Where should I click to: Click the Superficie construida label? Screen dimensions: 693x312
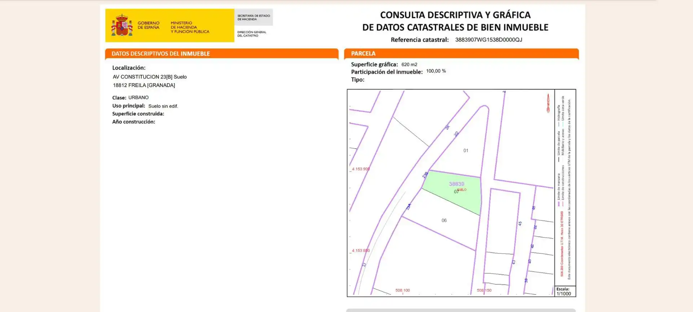[x=138, y=114]
